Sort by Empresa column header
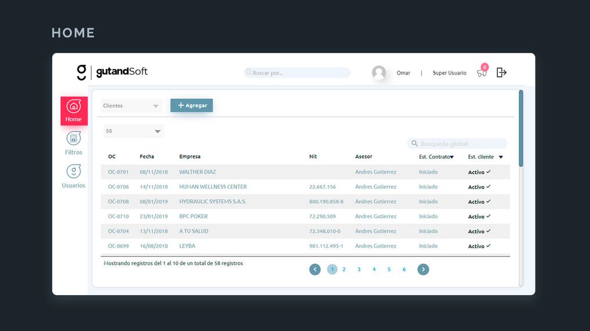590x331 pixels. pyautogui.click(x=190, y=157)
